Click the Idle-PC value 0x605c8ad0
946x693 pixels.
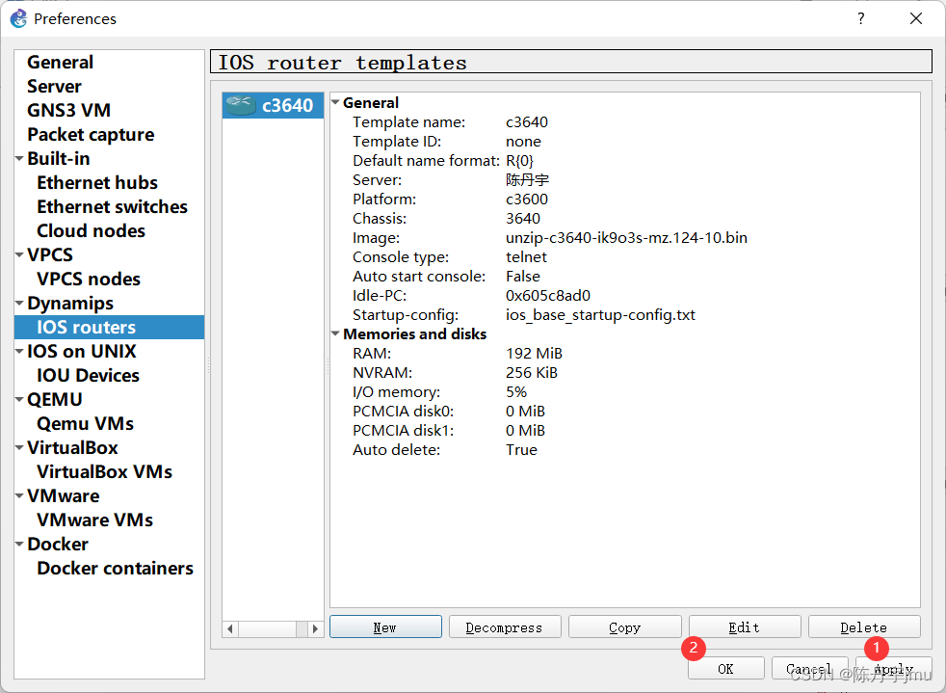548,296
